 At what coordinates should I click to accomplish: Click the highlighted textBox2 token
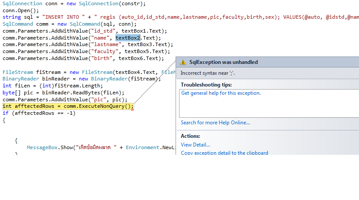tap(128, 38)
